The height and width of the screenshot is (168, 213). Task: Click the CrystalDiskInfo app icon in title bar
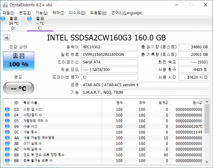[5, 5]
